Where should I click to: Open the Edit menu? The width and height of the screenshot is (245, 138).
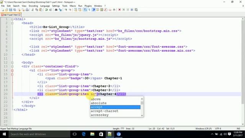point(9,6)
